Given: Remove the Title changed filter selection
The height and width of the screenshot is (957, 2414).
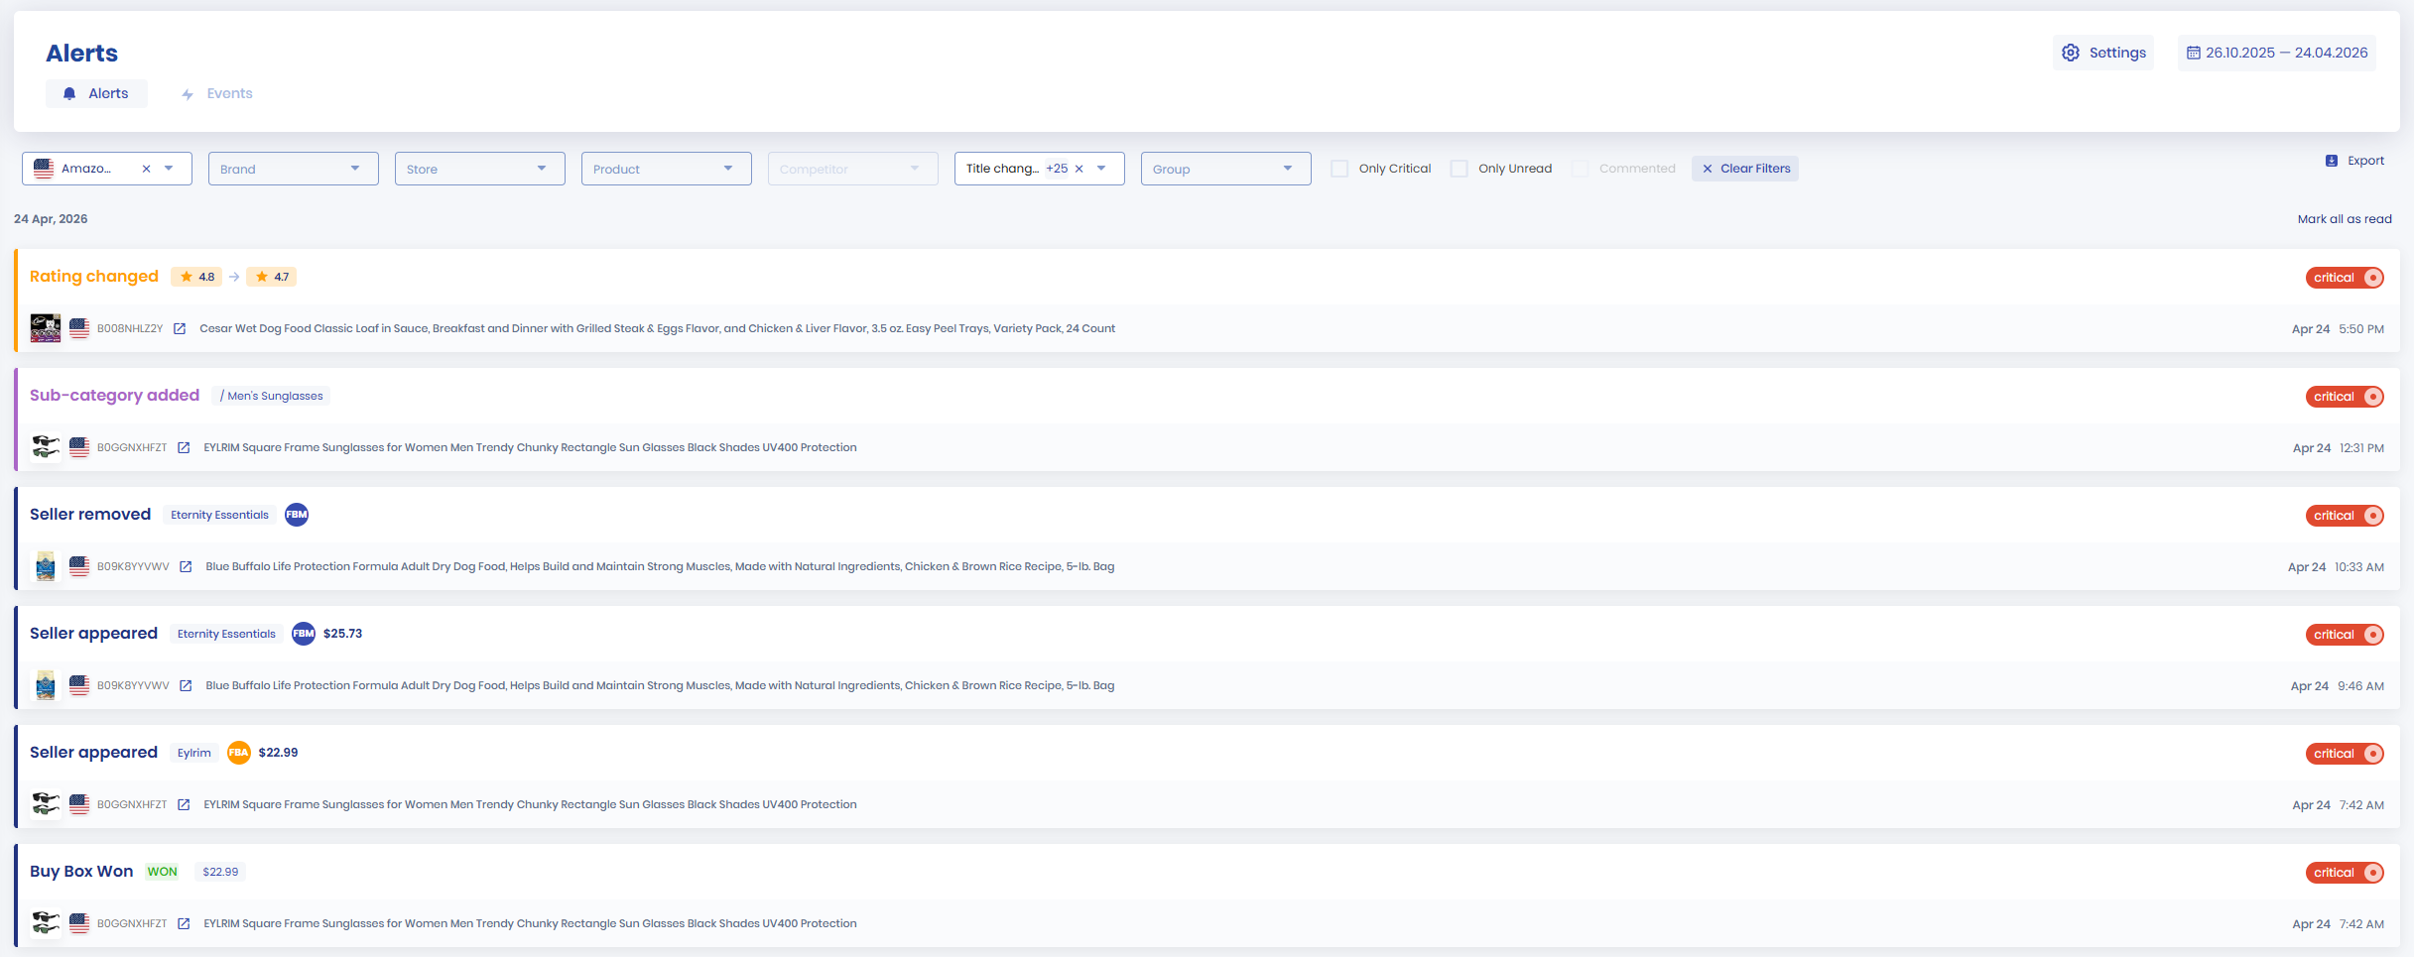Looking at the screenshot, I should pyautogui.click(x=1080, y=170).
